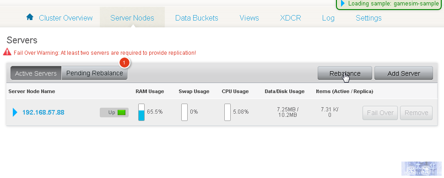Screen dimensions: 444x178
Task: Click the red pending rebalance count badge
Action: click(x=125, y=63)
